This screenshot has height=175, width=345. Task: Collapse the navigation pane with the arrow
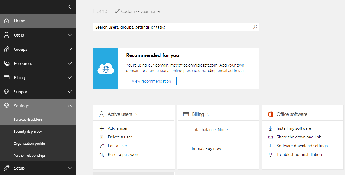point(70,7)
